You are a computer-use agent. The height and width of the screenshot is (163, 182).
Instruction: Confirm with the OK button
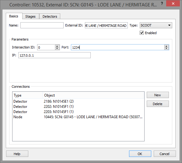[x=140, y=154]
